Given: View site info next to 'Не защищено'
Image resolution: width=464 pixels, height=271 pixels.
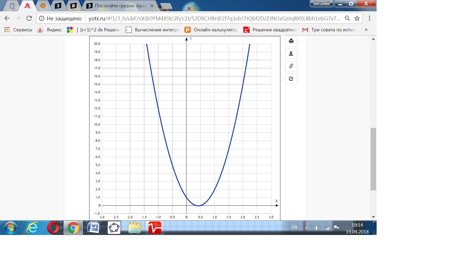Looking at the screenshot, I should pos(42,19).
